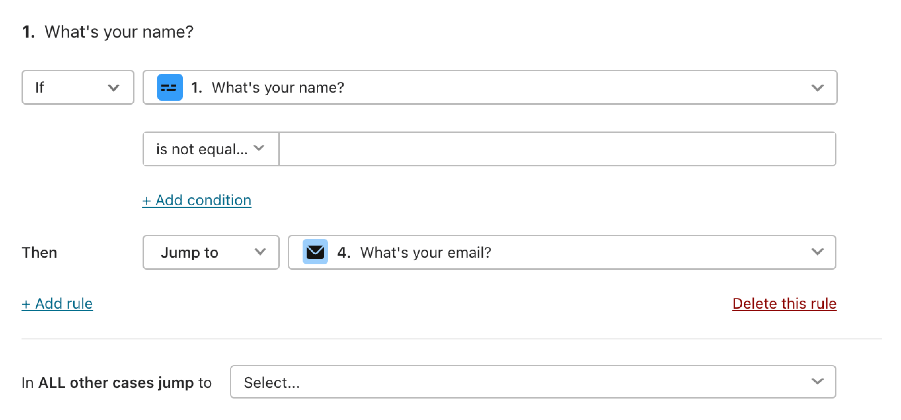Click the blue short-text question icon
The image size is (901, 420).
pos(170,87)
